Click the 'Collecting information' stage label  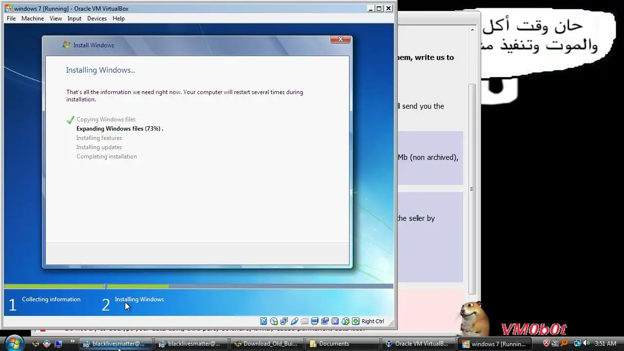[51, 299]
